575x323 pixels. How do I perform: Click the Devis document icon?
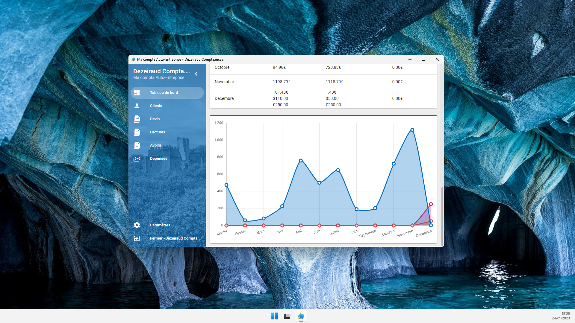tap(137, 119)
